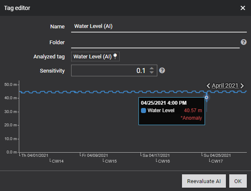
Task: Open the Sensitivity help icon
Action: click(x=162, y=70)
